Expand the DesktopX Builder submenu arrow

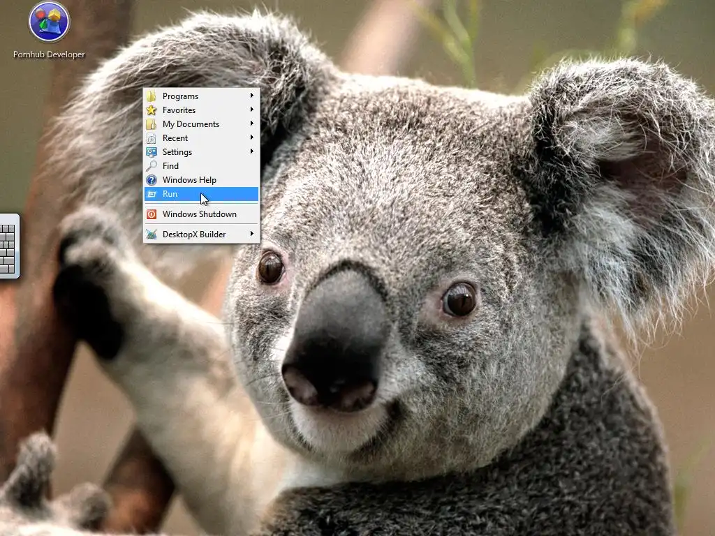251,233
